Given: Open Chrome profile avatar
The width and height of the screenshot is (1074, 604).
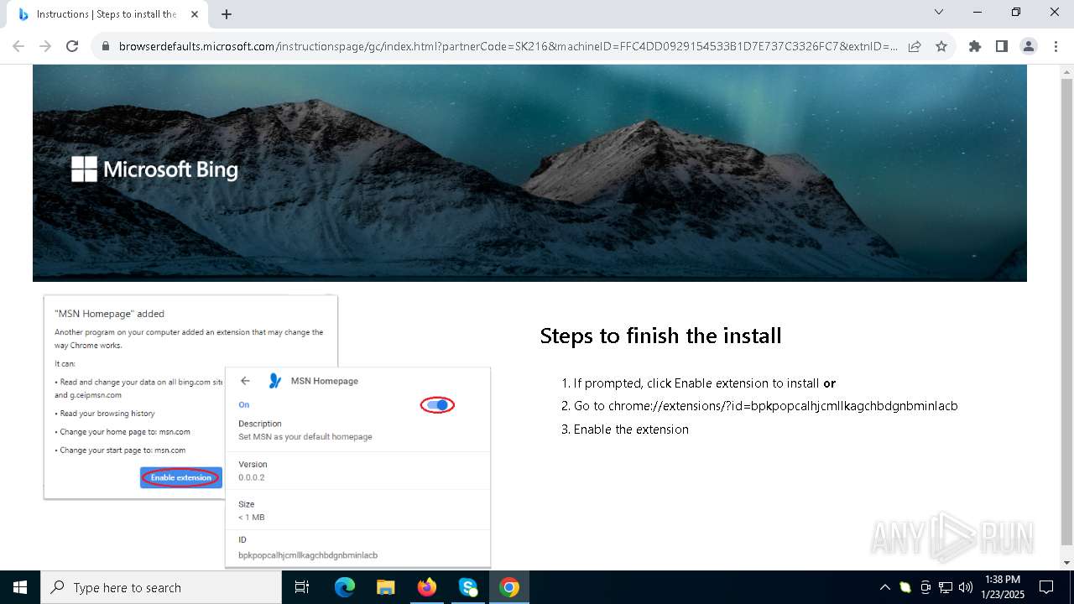Looking at the screenshot, I should pos(1029,46).
